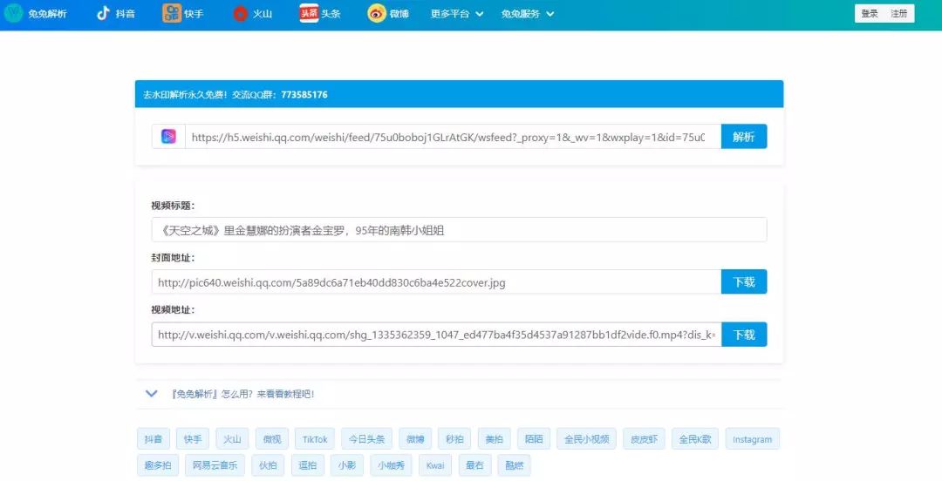Select the 快手 tag at the bottom
The image size is (942, 481).
193,439
